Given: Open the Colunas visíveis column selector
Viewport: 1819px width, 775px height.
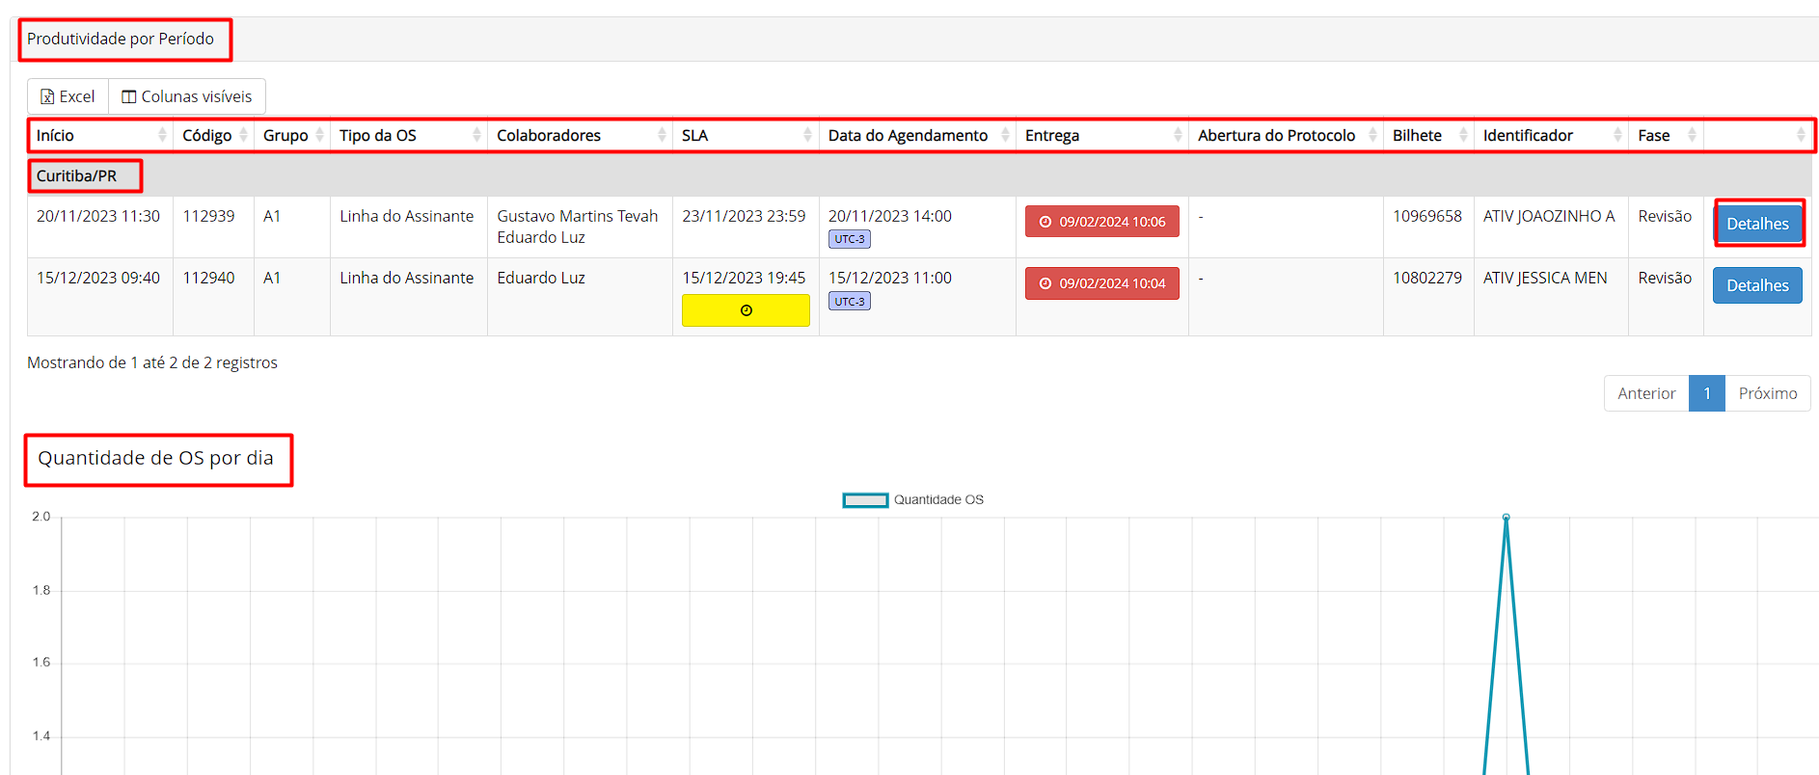Looking at the screenshot, I should [187, 96].
